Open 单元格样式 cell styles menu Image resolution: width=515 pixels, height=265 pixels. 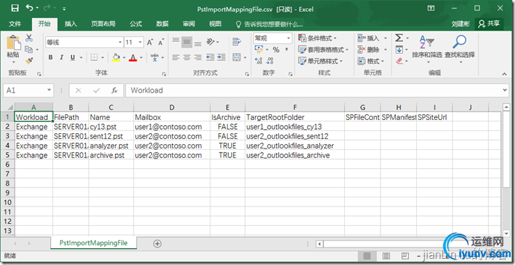pos(321,61)
